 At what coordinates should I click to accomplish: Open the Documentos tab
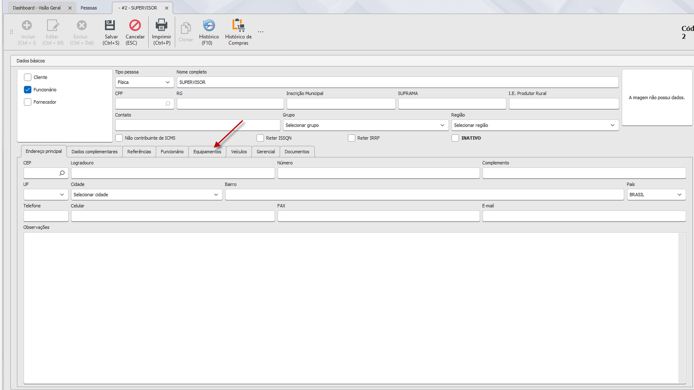pyautogui.click(x=297, y=152)
